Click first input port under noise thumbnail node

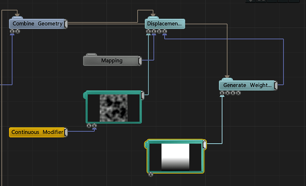[x=89, y=125]
